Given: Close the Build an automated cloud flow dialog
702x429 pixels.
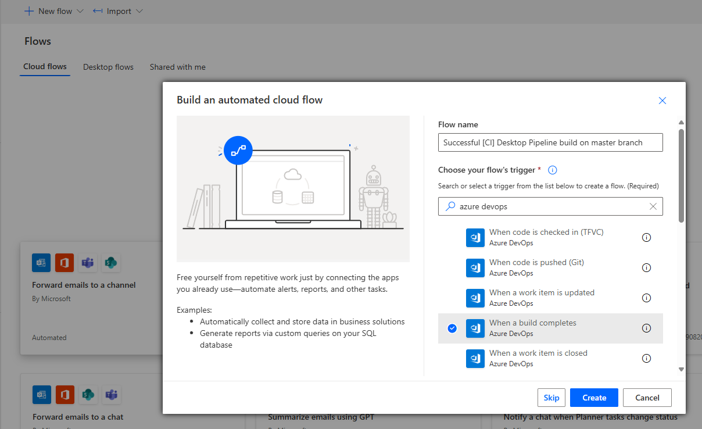Looking at the screenshot, I should pyautogui.click(x=662, y=101).
